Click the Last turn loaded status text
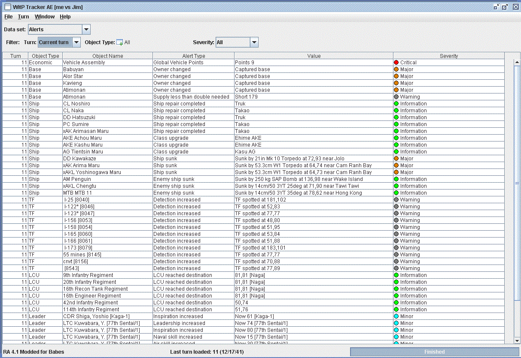Viewport: 521px width, 358px height. (x=207, y=352)
